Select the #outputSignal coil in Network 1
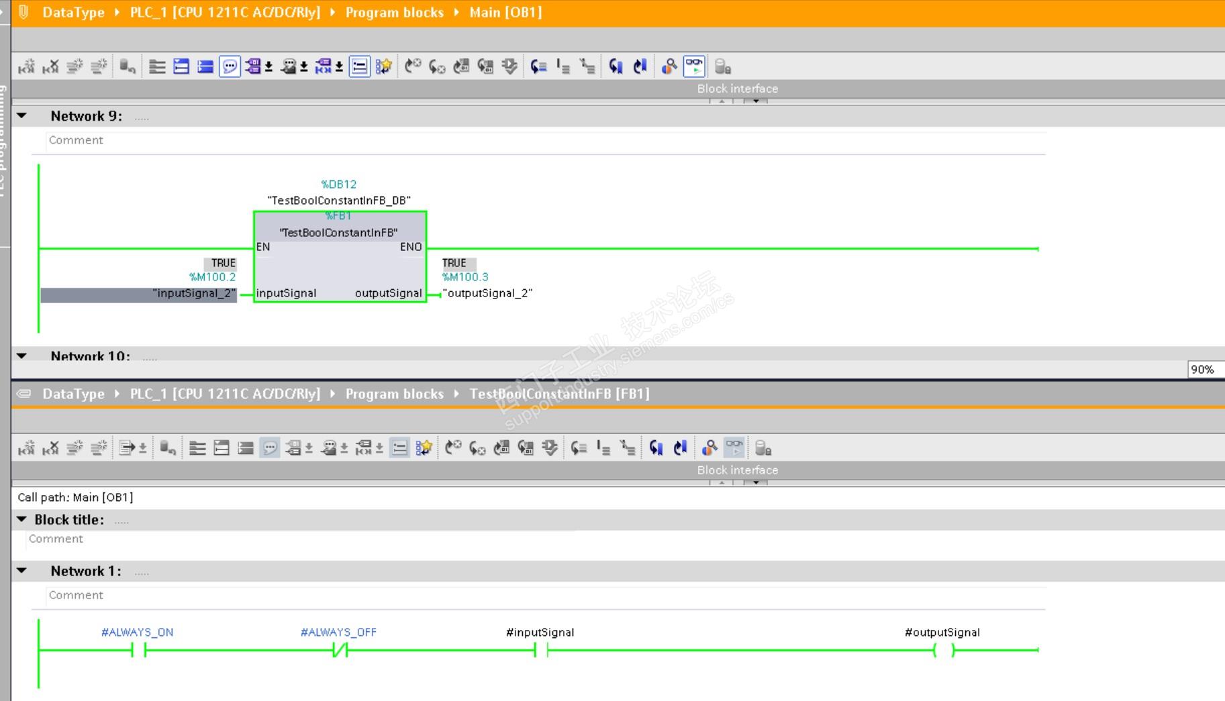The height and width of the screenshot is (701, 1225). [944, 649]
